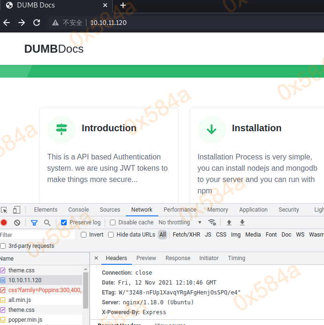
Task: Check the Hide data URLs option
Action: (x=111, y=235)
